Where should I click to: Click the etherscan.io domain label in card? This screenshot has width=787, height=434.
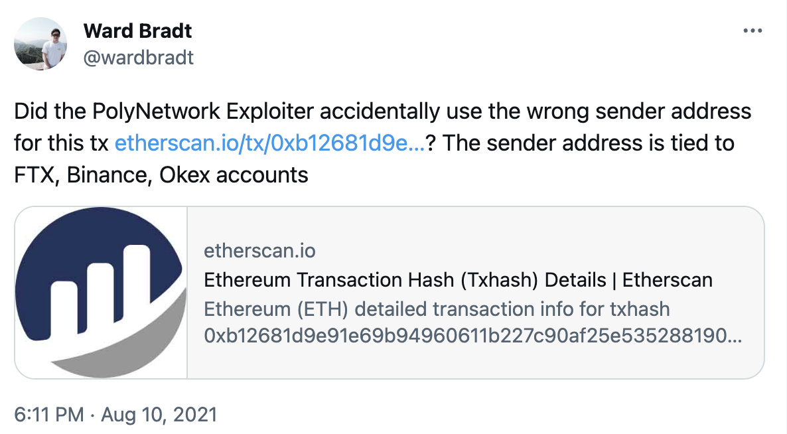tap(259, 250)
